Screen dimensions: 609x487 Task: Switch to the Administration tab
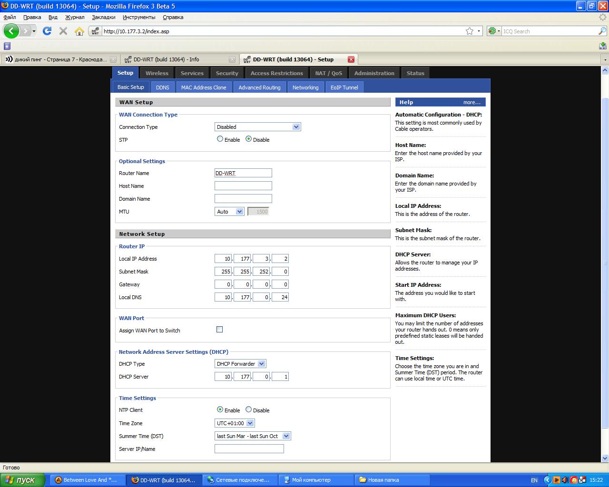click(374, 73)
